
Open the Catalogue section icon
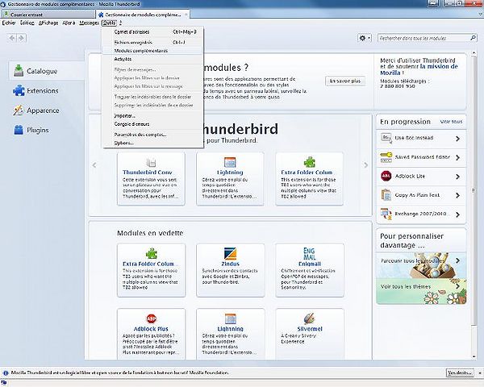coord(19,71)
